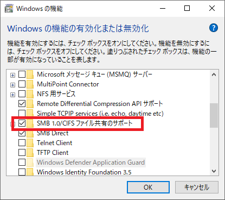Expand the NFS 用サービス tree node
225x200 pixels.
pyautogui.click(x=12, y=95)
